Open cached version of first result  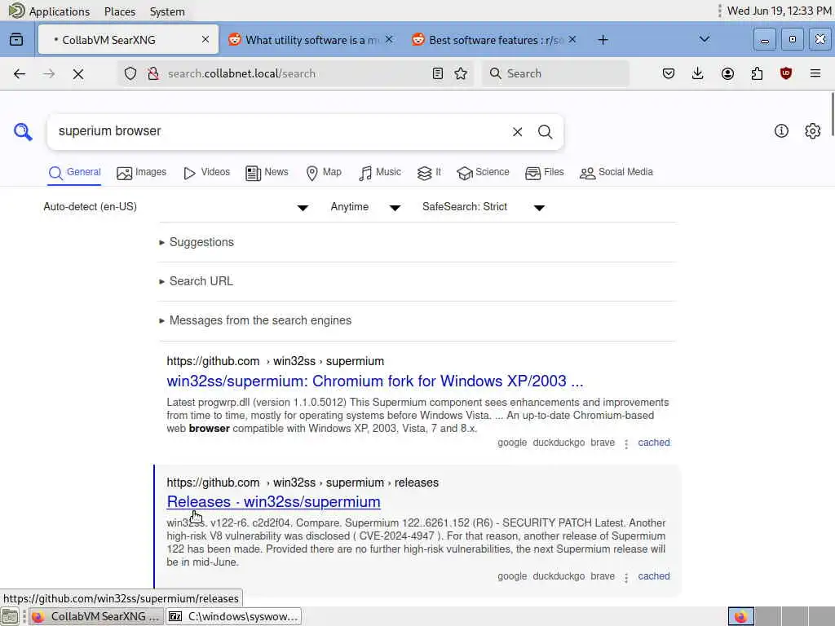tap(654, 443)
